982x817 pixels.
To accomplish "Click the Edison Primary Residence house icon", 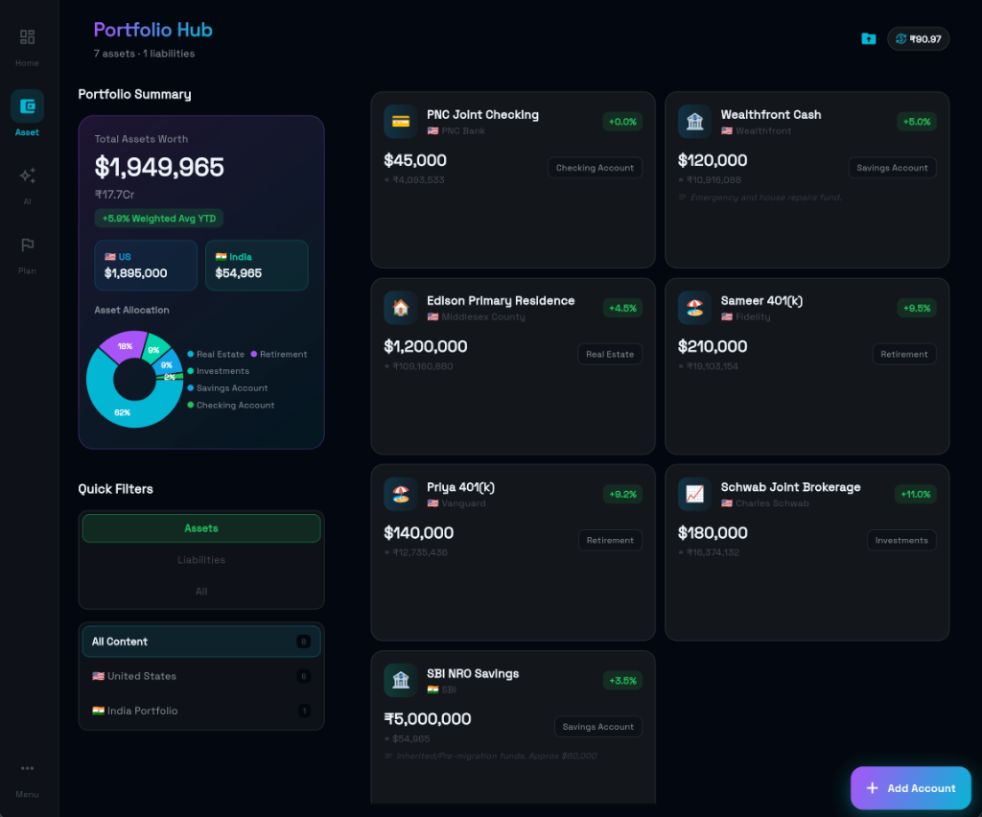I will [x=400, y=308].
